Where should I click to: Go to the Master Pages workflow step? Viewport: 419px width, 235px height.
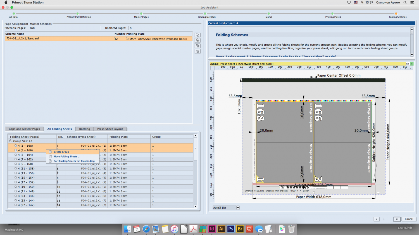coord(141,14)
